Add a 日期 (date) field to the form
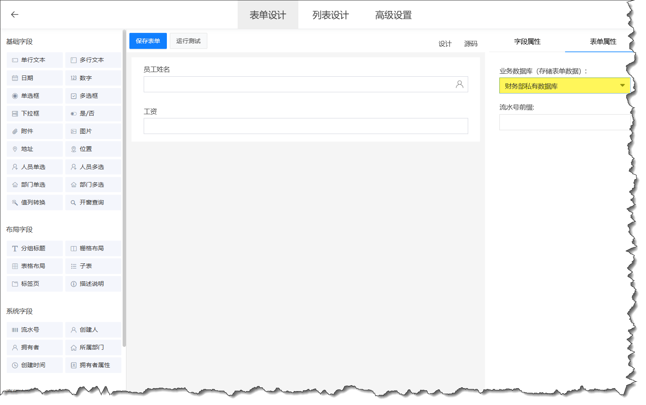646x405 pixels. tap(34, 78)
